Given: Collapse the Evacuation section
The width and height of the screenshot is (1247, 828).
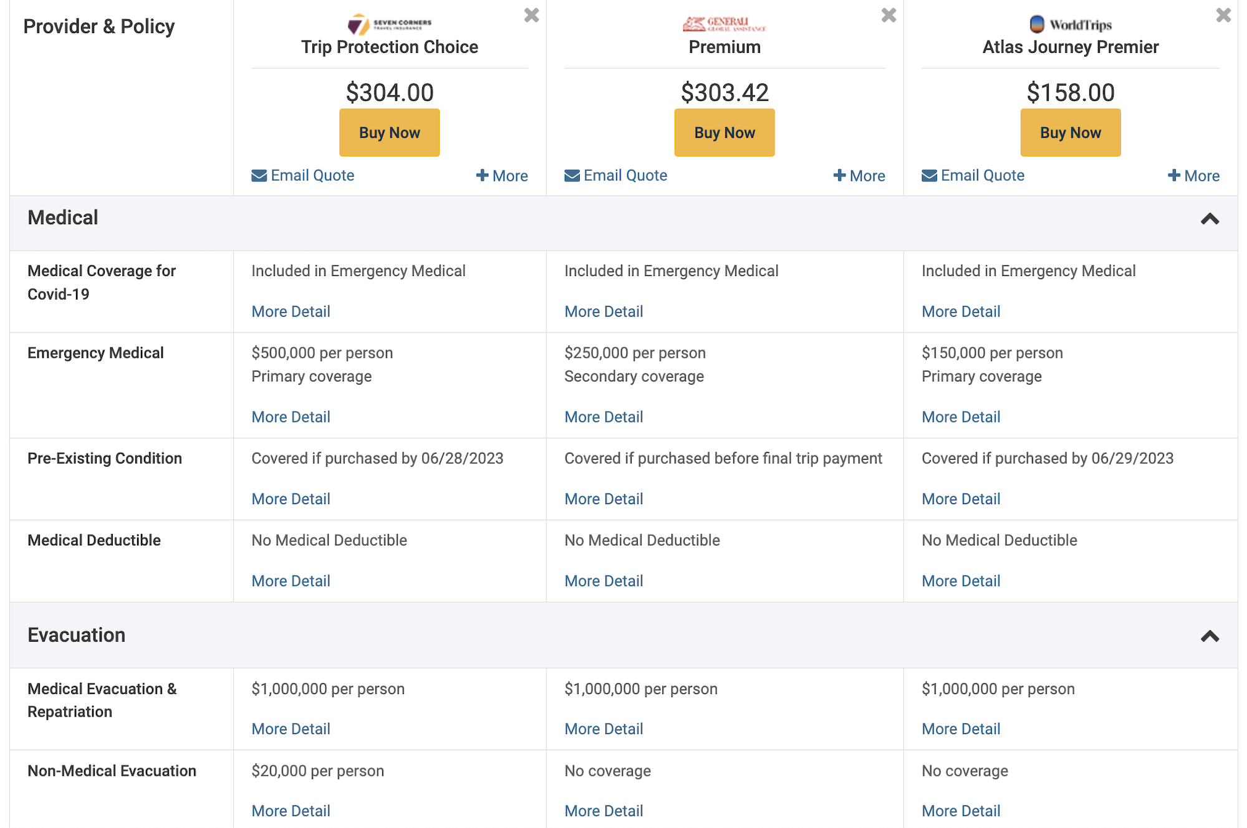Looking at the screenshot, I should point(1210,637).
